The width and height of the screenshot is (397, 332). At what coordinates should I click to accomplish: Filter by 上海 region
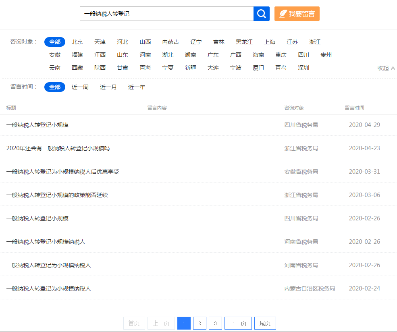[x=270, y=42]
